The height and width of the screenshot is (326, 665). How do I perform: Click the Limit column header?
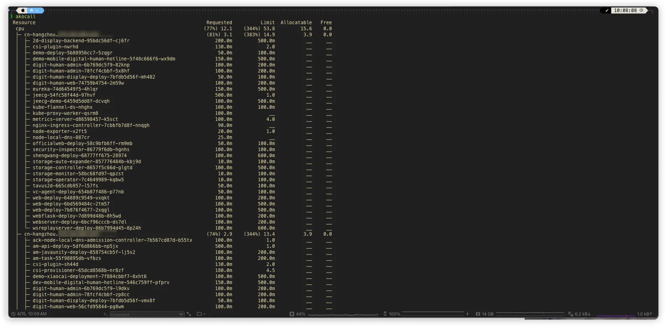pyautogui.click(x=267, y=22)
